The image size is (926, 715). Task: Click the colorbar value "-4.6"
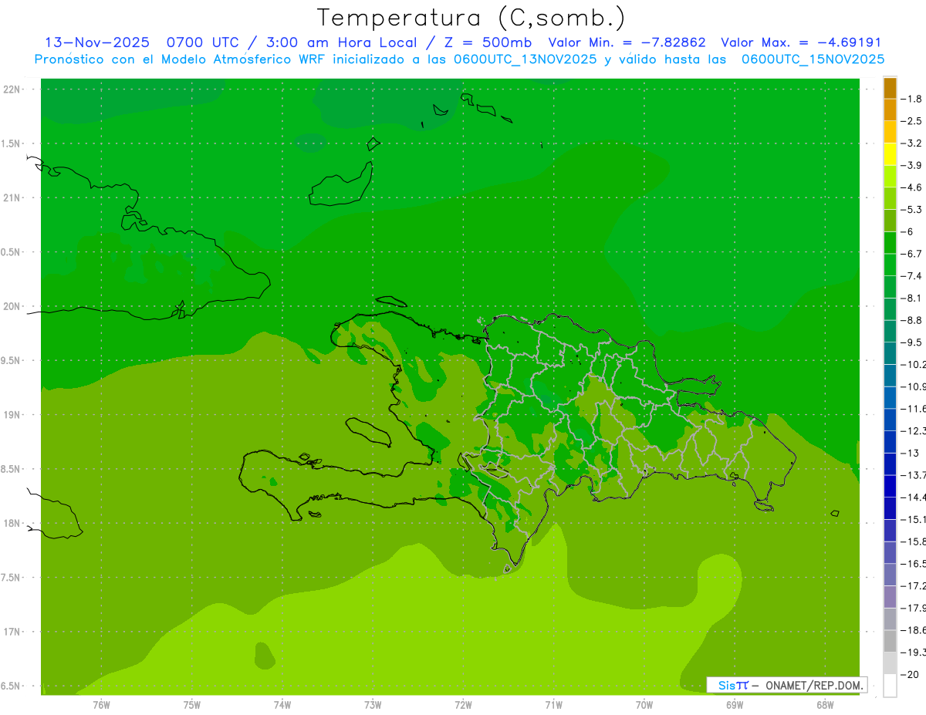point(911,187)
